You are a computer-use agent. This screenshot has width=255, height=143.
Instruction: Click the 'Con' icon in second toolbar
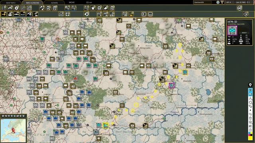(x=150, y=14)
